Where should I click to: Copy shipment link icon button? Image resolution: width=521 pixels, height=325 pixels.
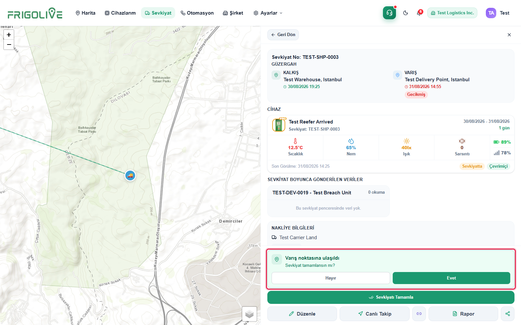tap(419, 314)
